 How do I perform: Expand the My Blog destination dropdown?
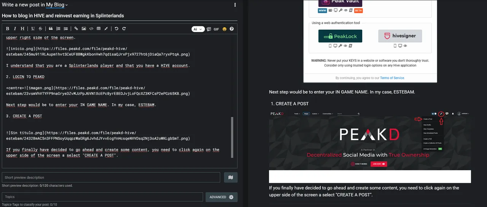pyautogui.click(x=57, y=5)
